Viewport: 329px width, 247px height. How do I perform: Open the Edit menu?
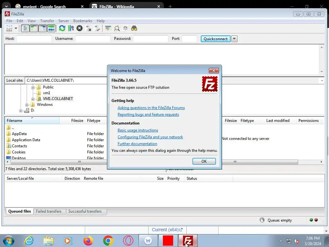click(20, 21)
